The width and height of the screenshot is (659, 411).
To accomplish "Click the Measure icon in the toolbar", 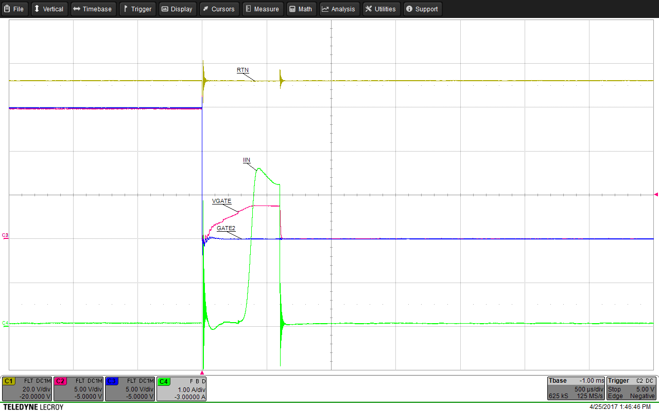I will coord(248,9).
